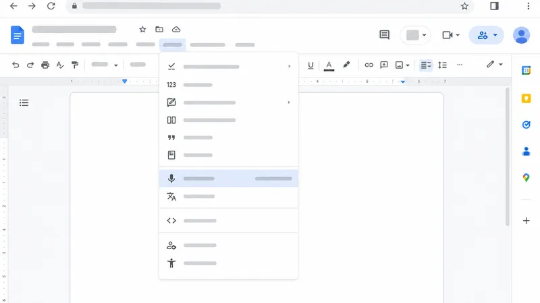
Task: Open the script editor code entry
Action: tap(229, 221)
